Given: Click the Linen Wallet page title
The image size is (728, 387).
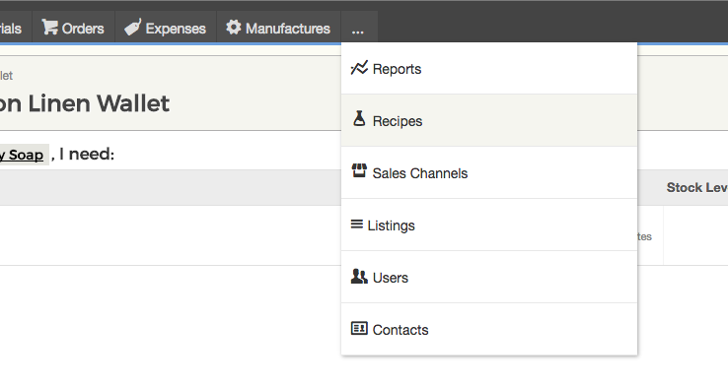Looking at the screenshot, I should pyautogui.click(x=84, y=102).
